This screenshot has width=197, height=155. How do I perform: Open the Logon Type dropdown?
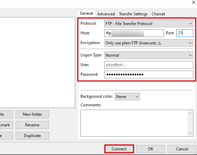tap(149, 55)
